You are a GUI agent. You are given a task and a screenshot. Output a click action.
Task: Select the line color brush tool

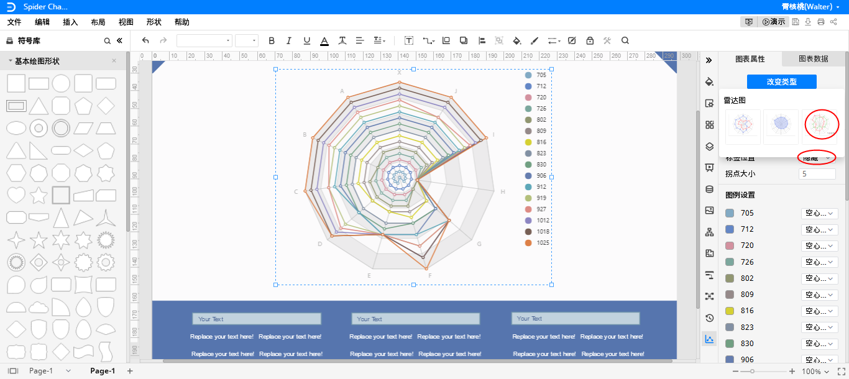tap(535, 40)
